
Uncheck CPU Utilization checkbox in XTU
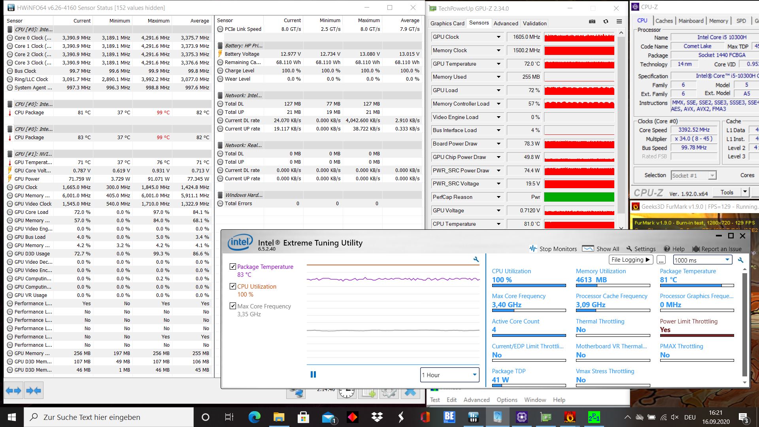tap(233, 286)
